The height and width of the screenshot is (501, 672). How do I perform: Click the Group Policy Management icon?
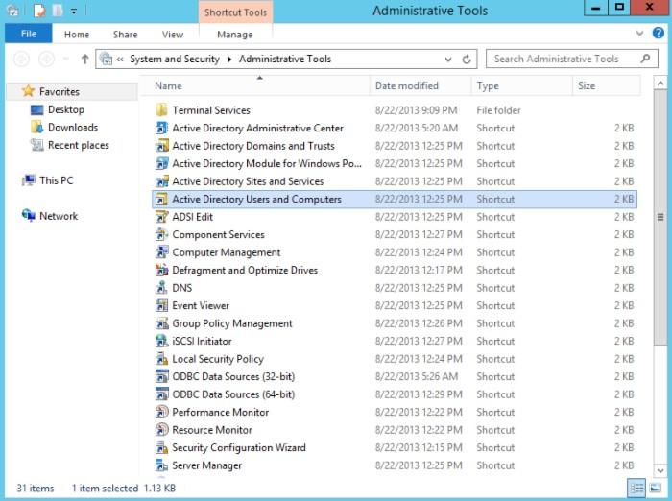pyautogui.click(x=161, y=323)
